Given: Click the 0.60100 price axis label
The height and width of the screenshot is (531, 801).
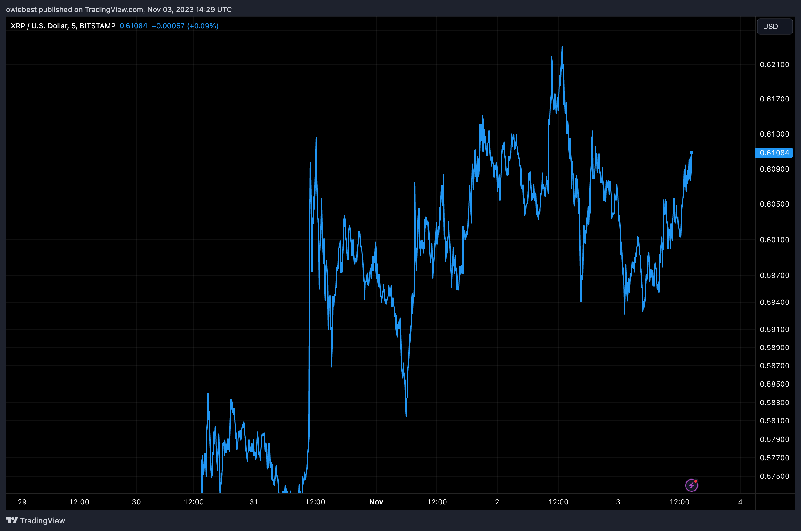Looking at the screenshot, I should click(774, 240).
